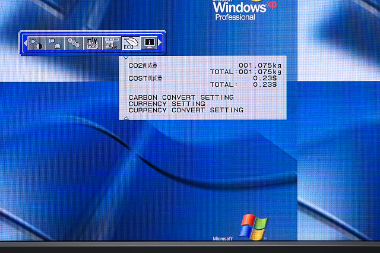This screenshot has height=253, width=380.
Task: Select the brightness and contrast icon
Action: coord(36,43)
